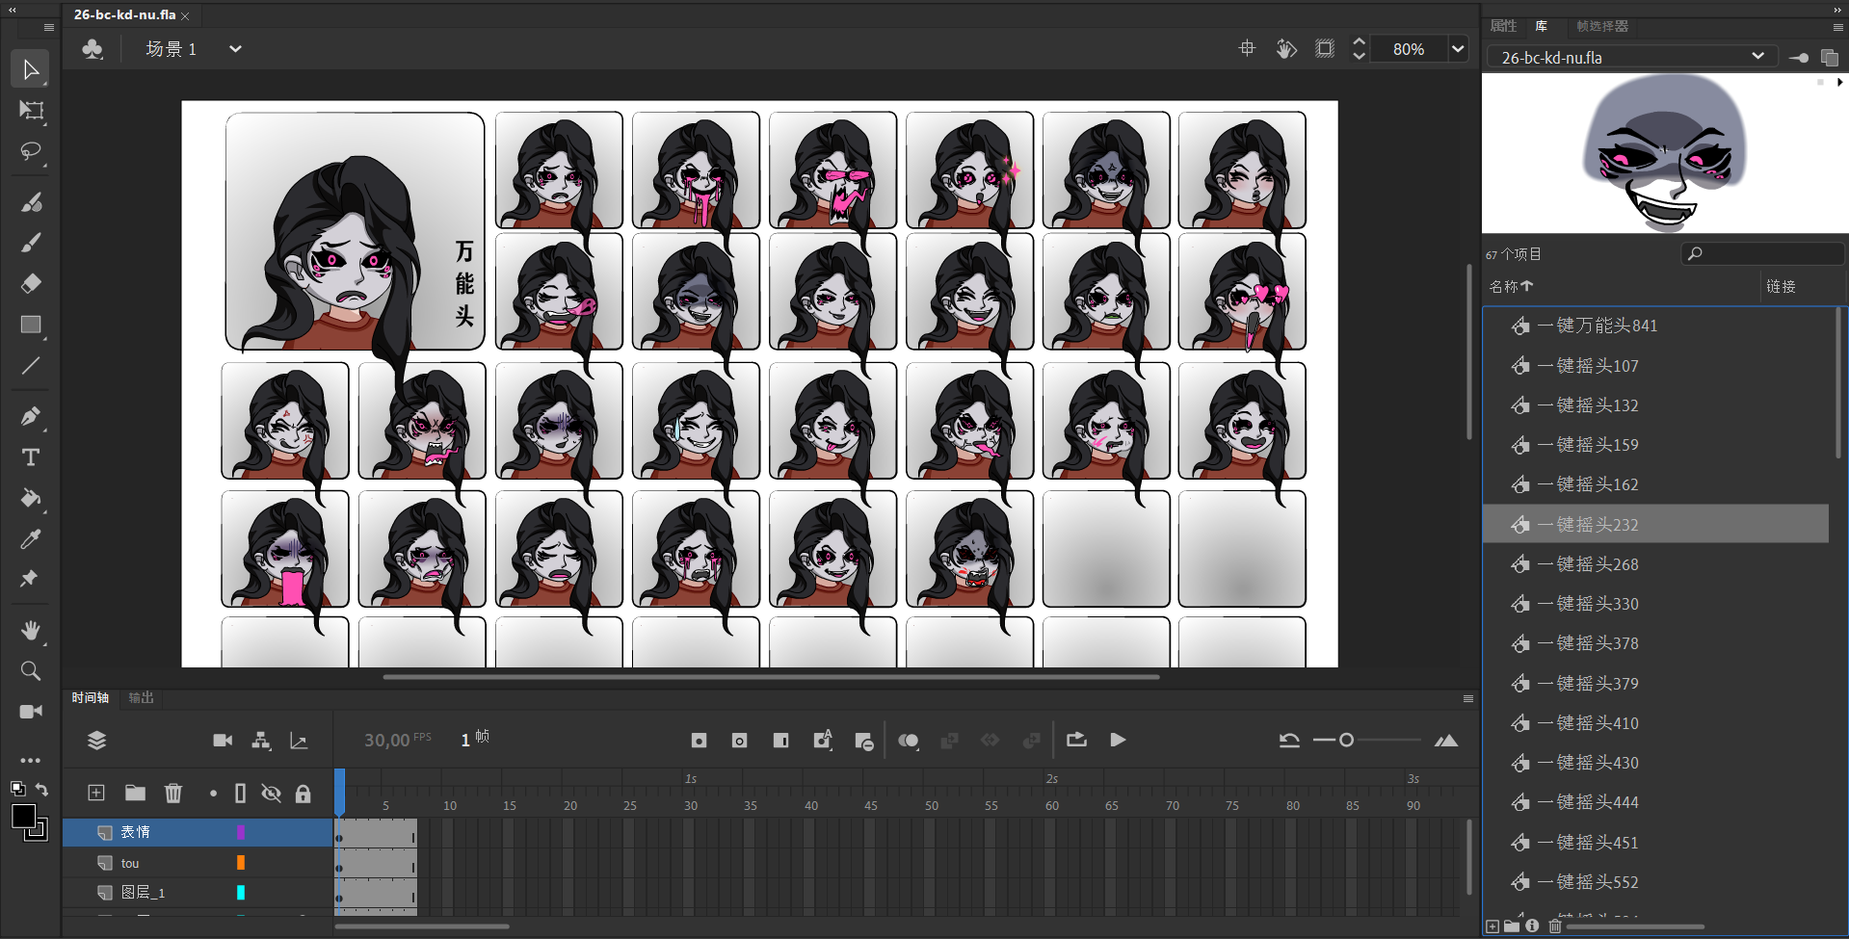Click the black stroke color swatch
Viewport: 1849px width, 939px height.
pyautogui.click(x=24, y=817)
